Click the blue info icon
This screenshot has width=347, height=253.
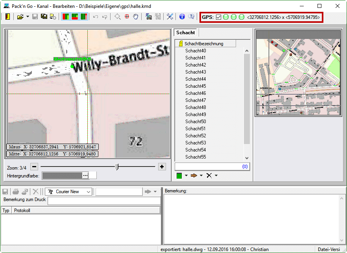(x=182, y=17)
